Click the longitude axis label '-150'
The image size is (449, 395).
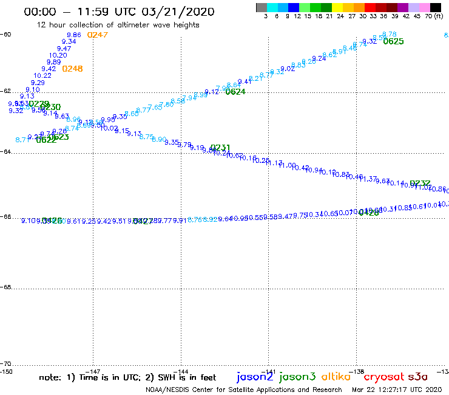(6, 372)
